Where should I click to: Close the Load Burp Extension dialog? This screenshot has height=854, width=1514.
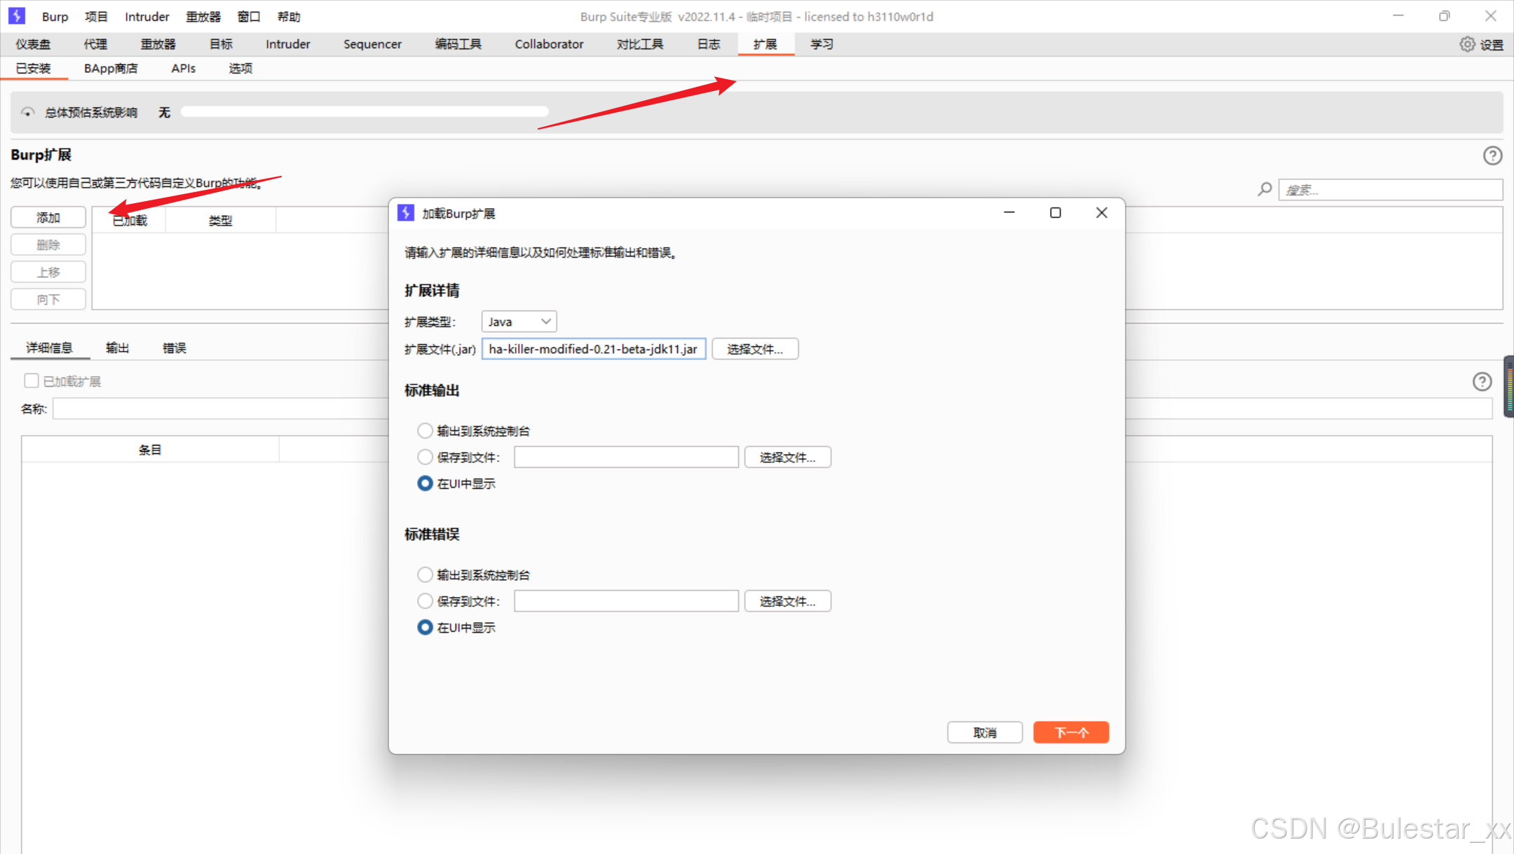coord(1101,213)
